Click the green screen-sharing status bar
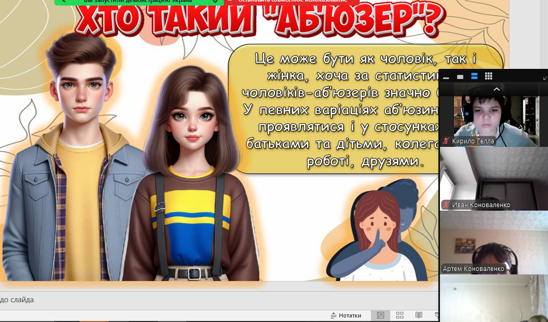548x322 pixels. tap(139, 2)
